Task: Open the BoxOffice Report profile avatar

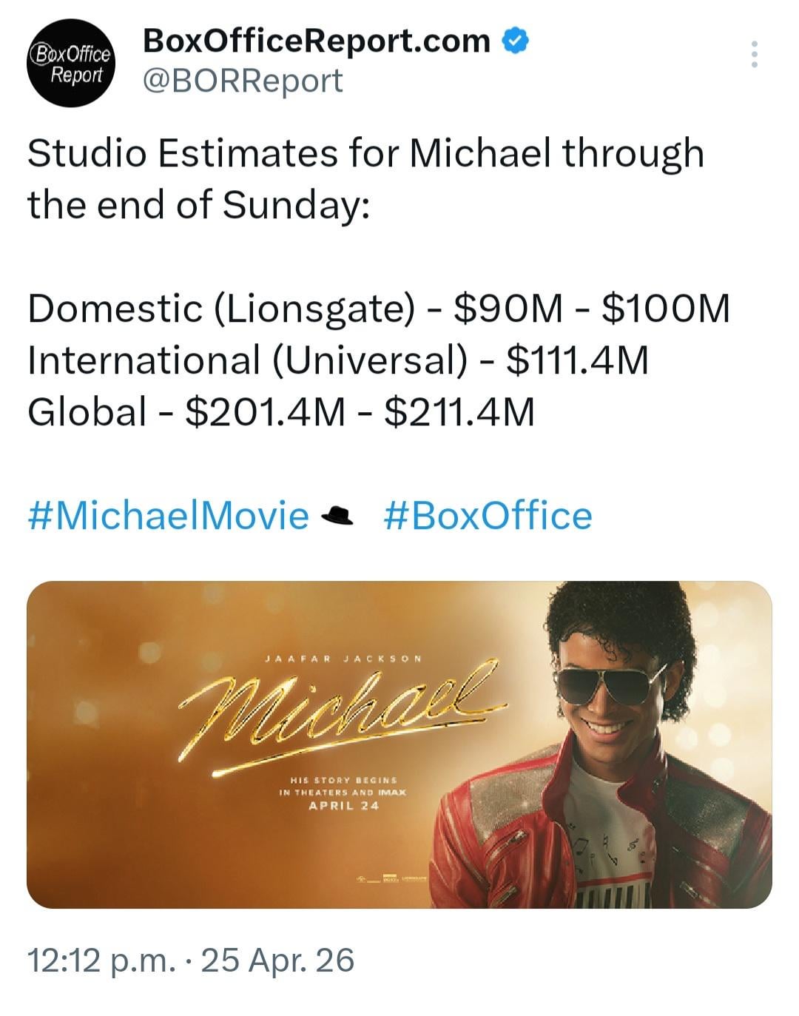Action: coord(71,63)
